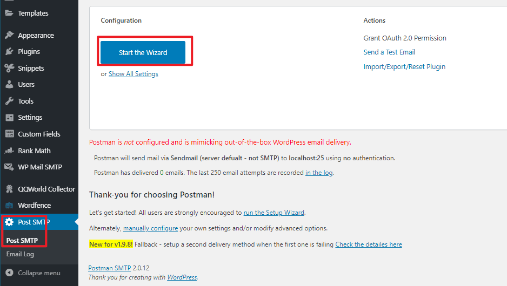Open the Email Log submenu
Viewport: 507px width, 286px height.
point(20,254)
